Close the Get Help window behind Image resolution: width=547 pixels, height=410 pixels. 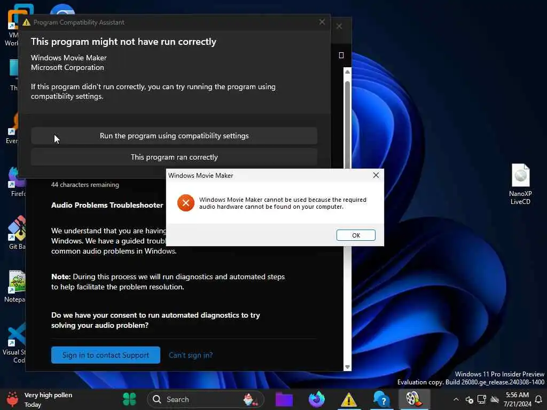click(339, 26)
